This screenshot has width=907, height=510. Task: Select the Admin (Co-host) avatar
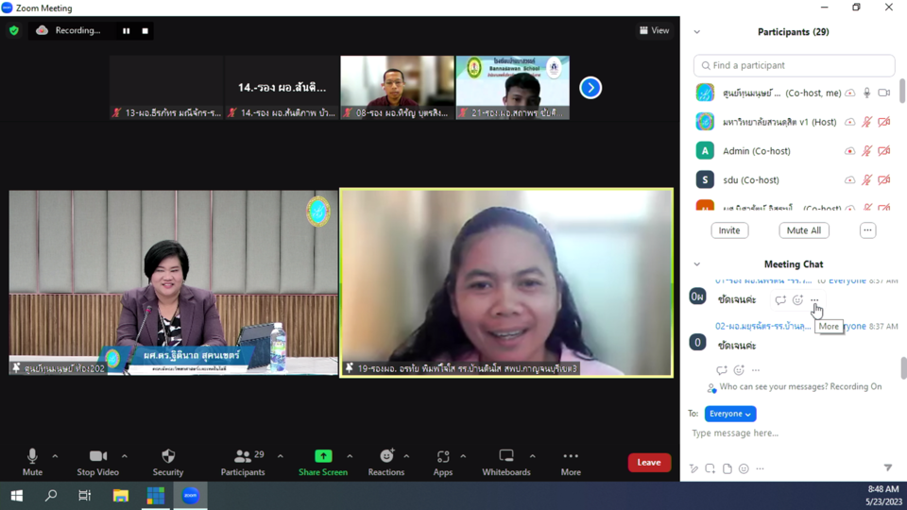[705, 151]
